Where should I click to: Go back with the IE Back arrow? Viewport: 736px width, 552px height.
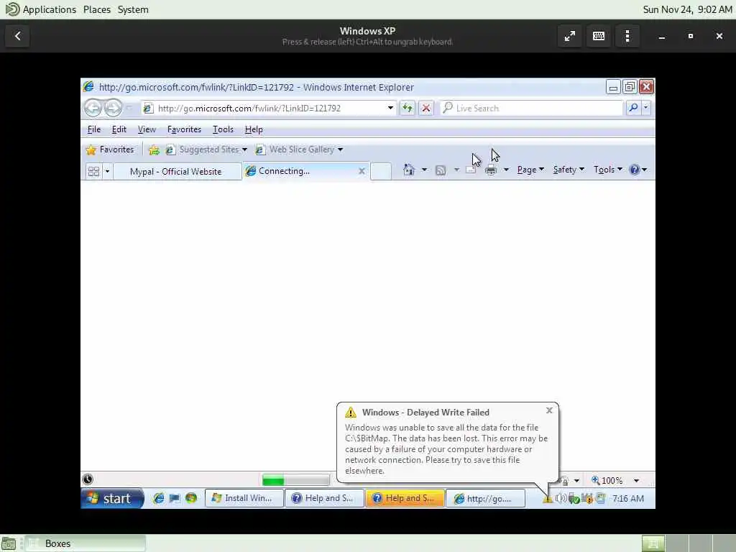(x=93, y=108)
